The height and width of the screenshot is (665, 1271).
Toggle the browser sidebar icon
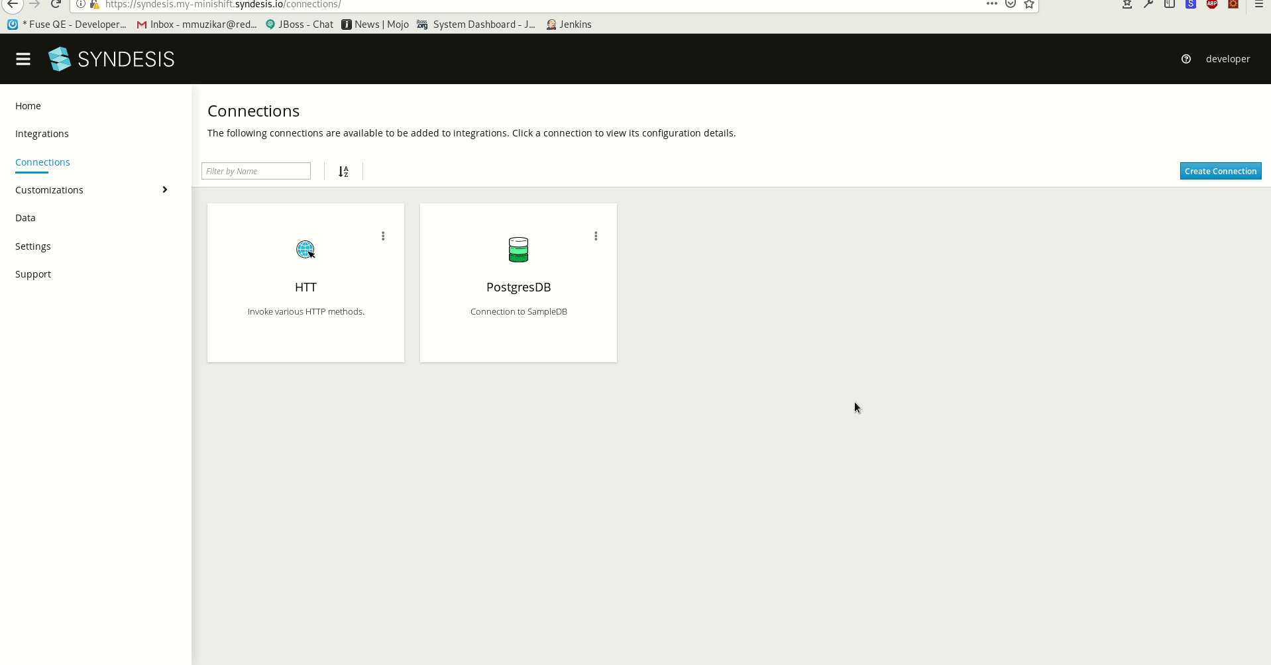pyautogui.click(x=1170, y=4)
